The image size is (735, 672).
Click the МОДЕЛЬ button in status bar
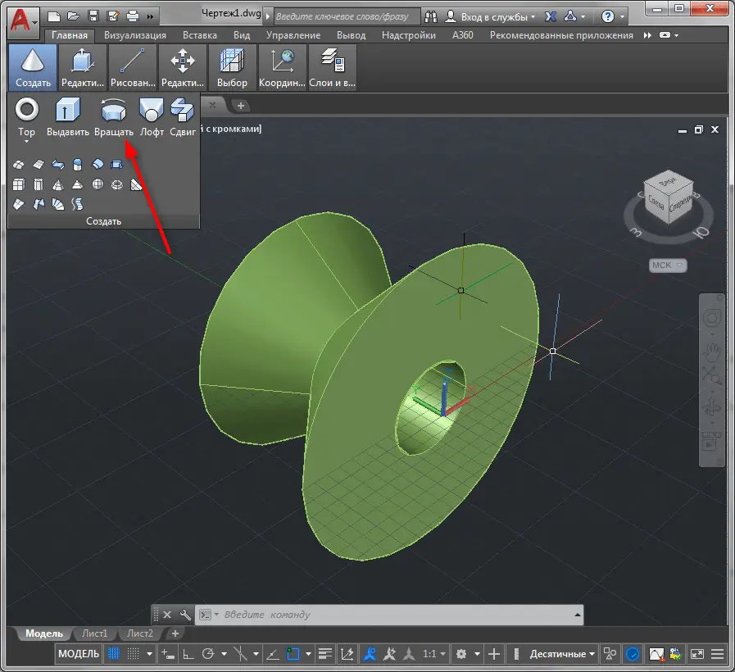click(x=79, y=654)
